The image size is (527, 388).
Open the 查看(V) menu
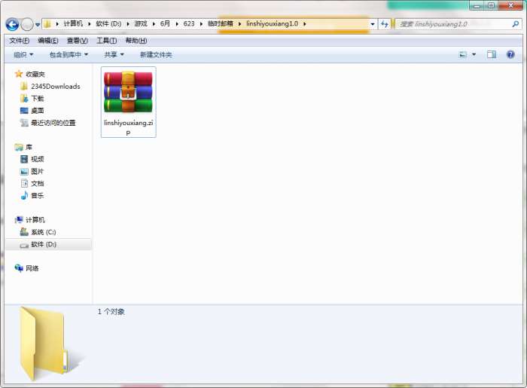tap(78, 41)
